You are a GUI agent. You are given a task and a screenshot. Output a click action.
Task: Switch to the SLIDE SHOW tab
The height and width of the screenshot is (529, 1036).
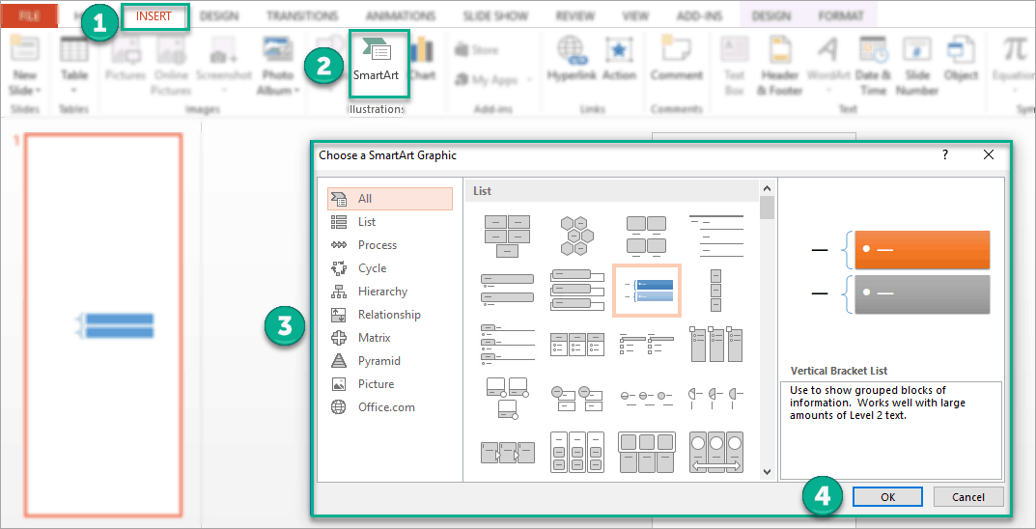496,16
